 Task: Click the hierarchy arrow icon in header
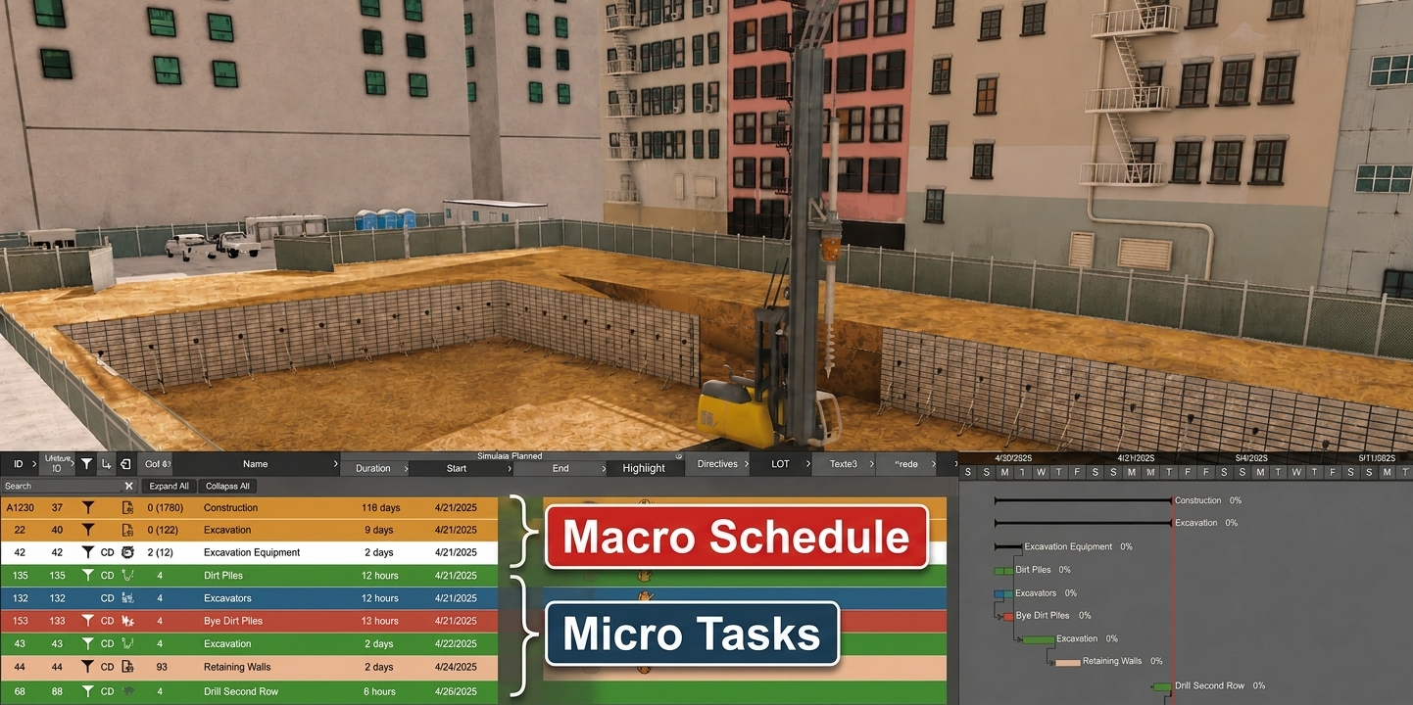pyautogui.click(x=107, y=464)
